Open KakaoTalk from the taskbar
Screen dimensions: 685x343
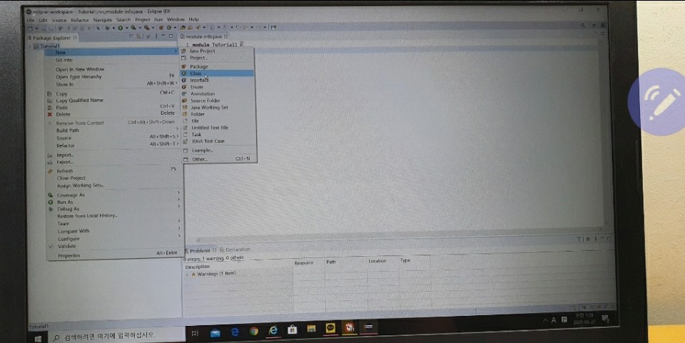click(x=330, y=328)
